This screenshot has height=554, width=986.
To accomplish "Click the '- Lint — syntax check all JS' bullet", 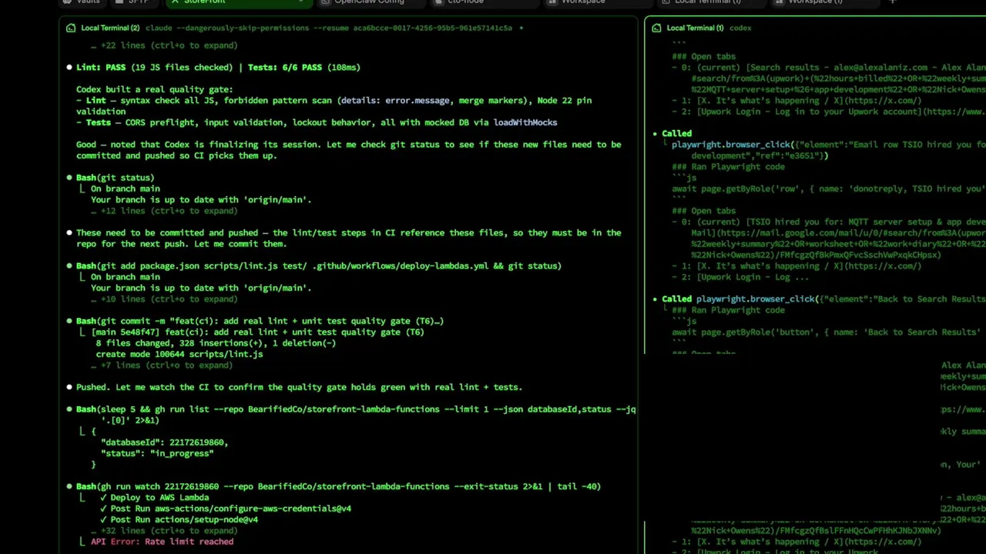I will coord(334,106).
